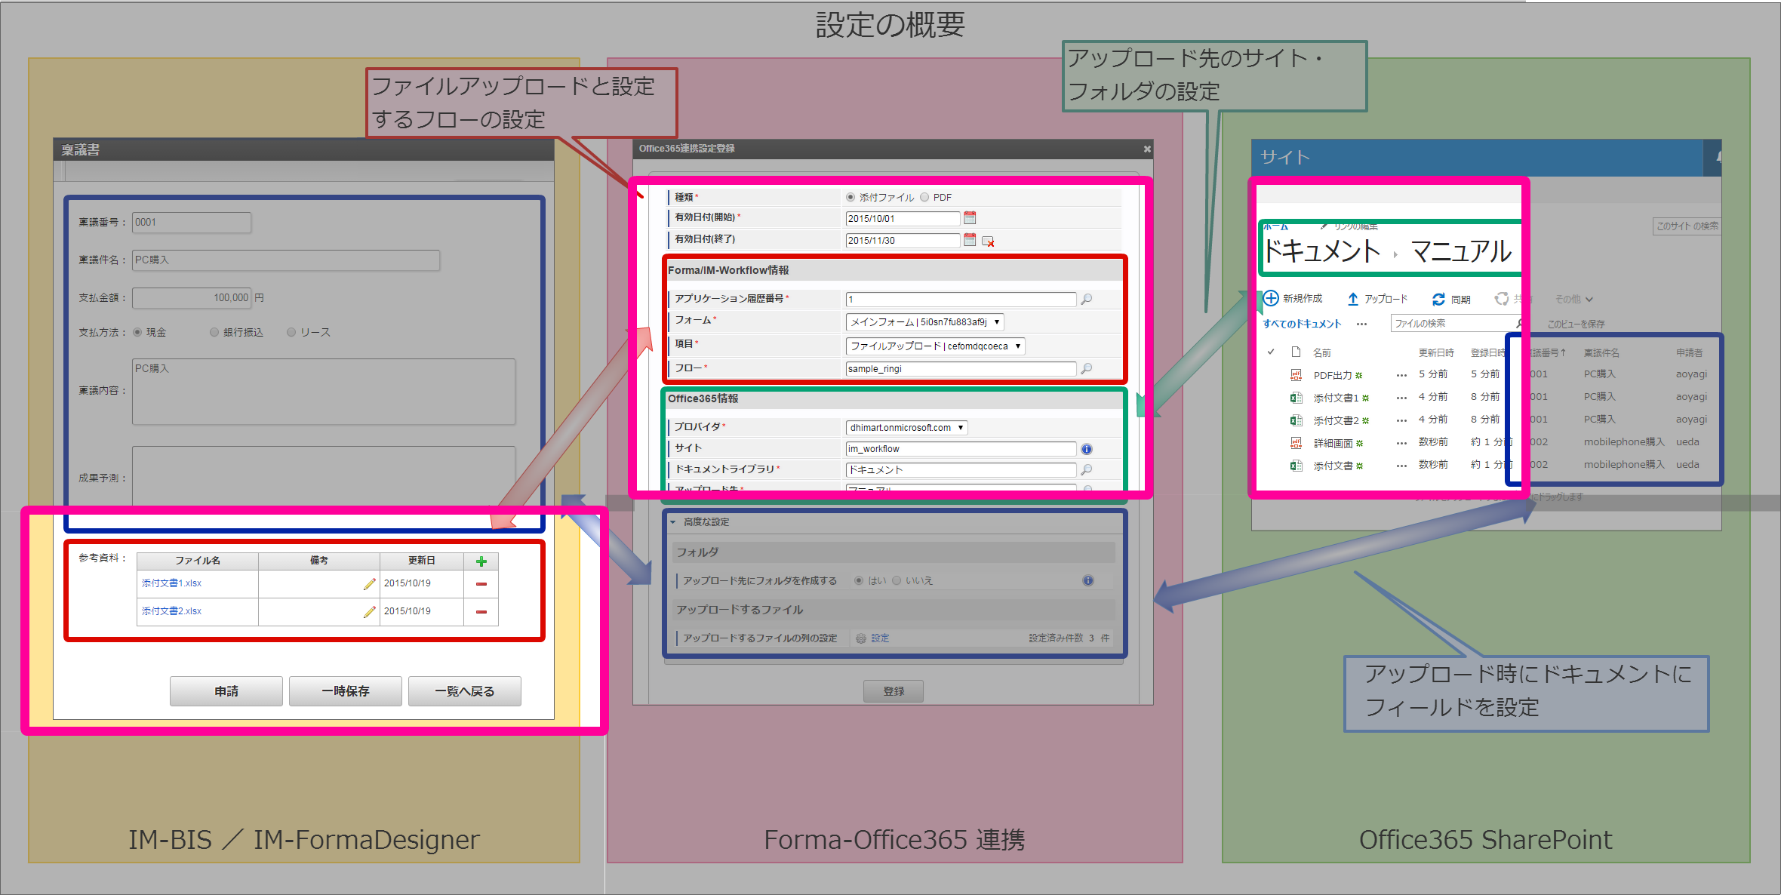Screen dimensions: 1781x895
Task: Collapse the 高度な設定 section
Action: [x=674, y=521]
